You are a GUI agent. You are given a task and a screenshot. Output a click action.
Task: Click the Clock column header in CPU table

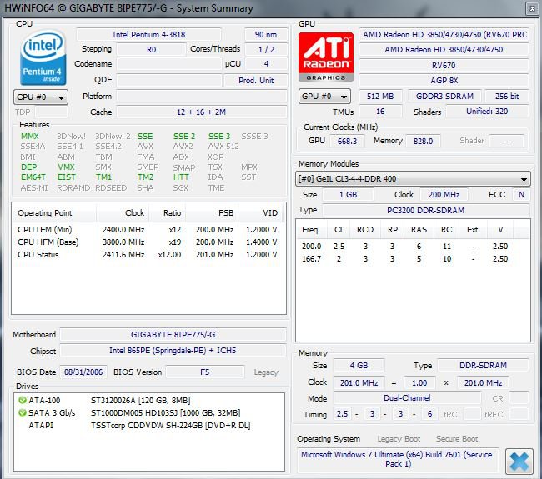tap(123, 213)
